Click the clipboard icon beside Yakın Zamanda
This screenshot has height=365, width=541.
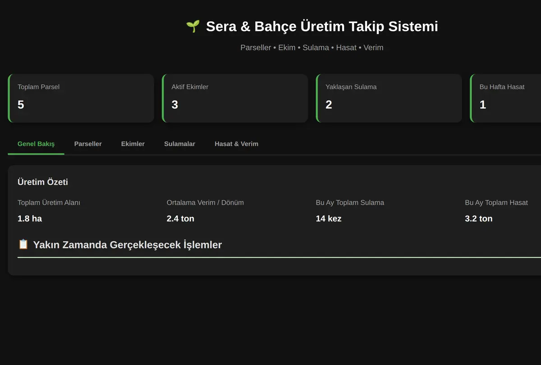coord(23,244)
